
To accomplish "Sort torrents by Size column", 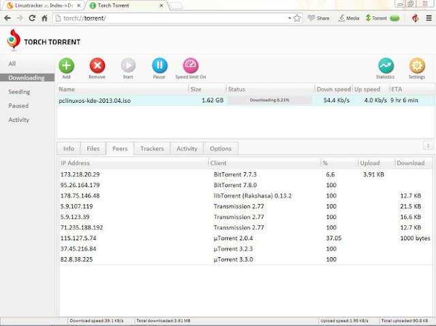I will pyautogui.click(x=207, y=89).
